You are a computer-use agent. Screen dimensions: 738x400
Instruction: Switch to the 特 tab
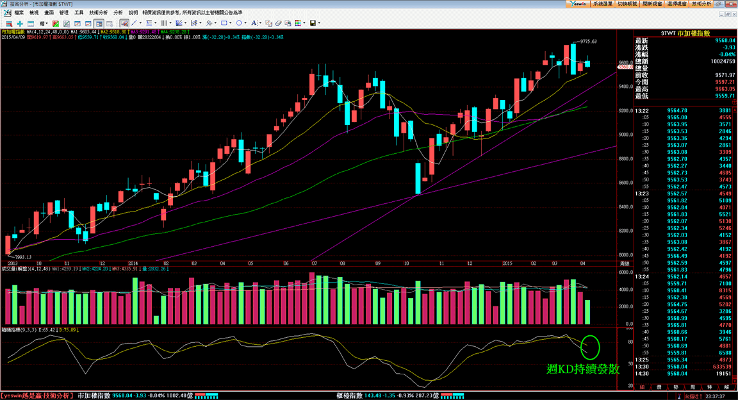(710, 387)
